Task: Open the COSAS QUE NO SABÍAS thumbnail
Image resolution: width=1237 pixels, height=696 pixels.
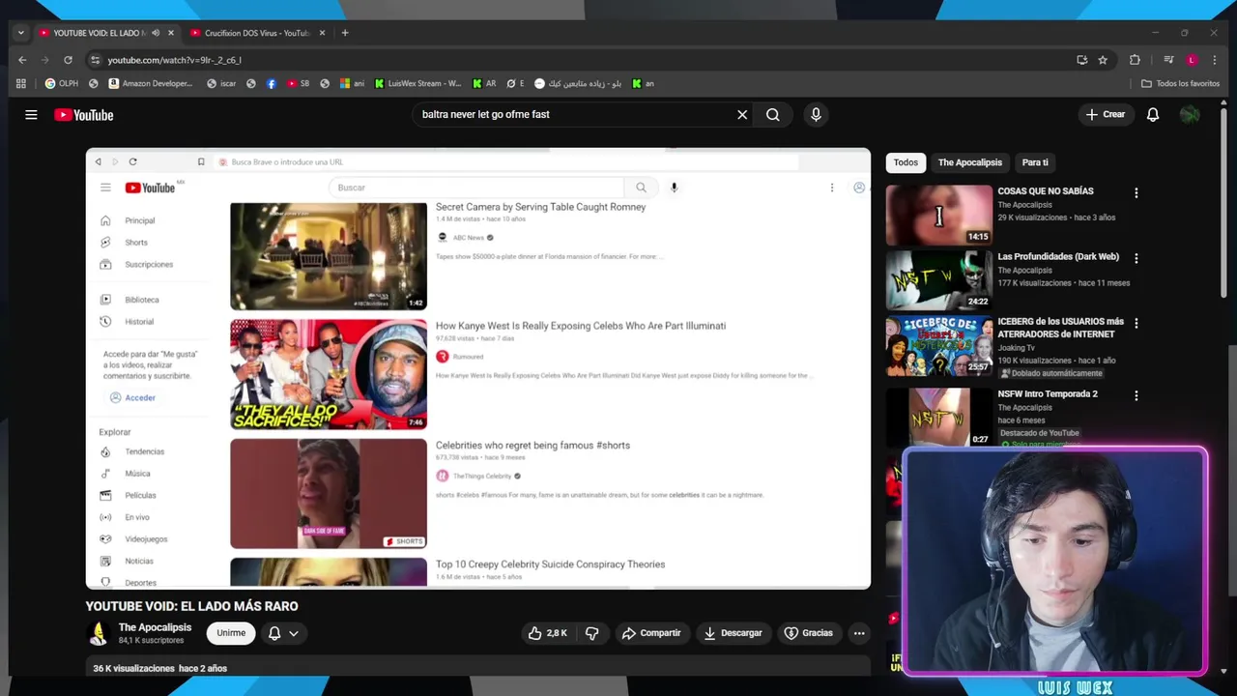Action: click(939, 215)
